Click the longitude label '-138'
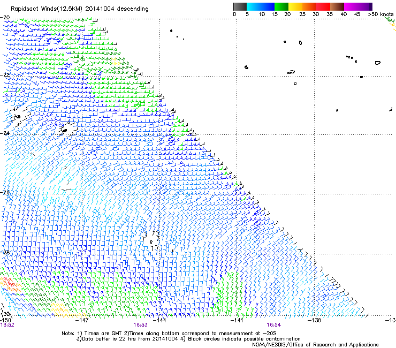 point(315,320)
